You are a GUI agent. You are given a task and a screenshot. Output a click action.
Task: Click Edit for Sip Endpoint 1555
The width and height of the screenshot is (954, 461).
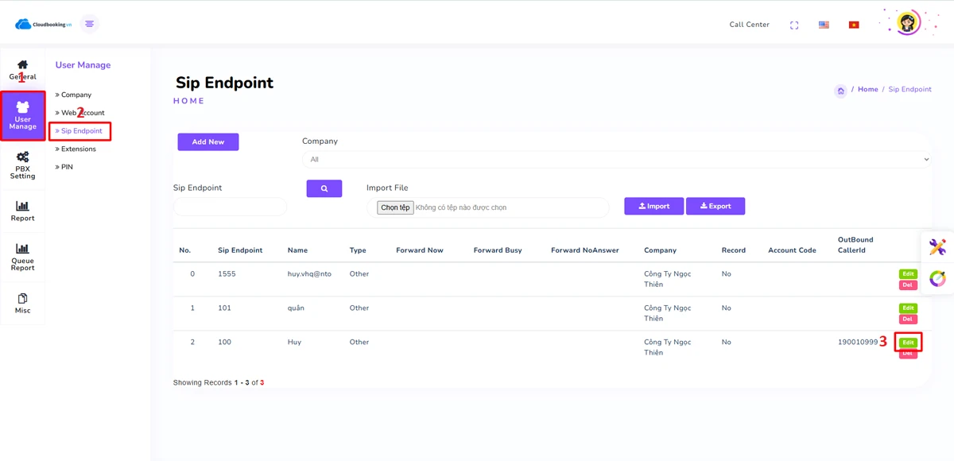(x=908, y=274)
